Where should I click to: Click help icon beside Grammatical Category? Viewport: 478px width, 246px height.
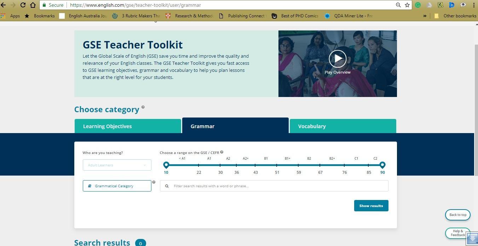[x=154, y=182]
